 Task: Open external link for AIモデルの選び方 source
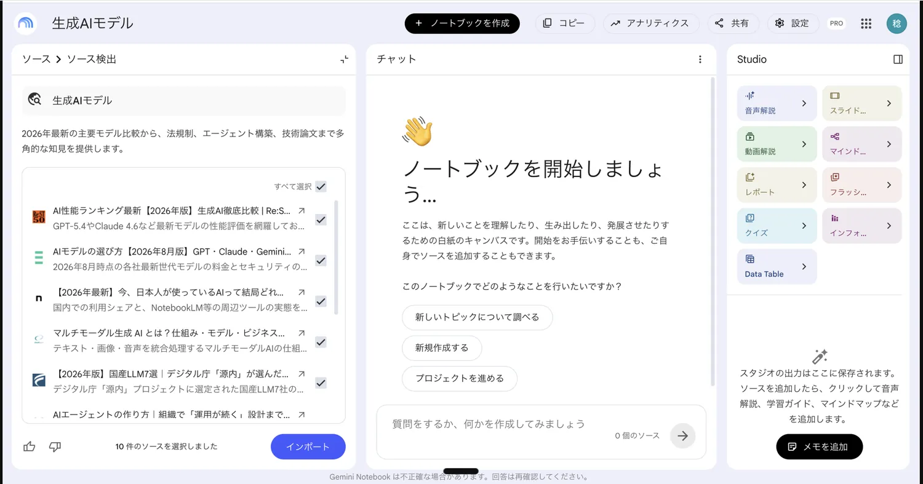302,252
